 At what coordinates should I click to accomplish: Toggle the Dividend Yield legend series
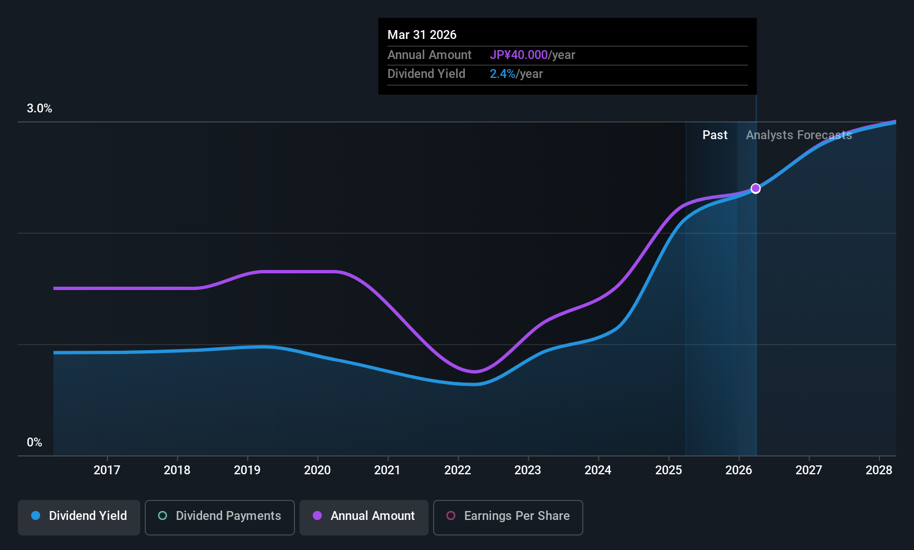click(x=79, y=518)
